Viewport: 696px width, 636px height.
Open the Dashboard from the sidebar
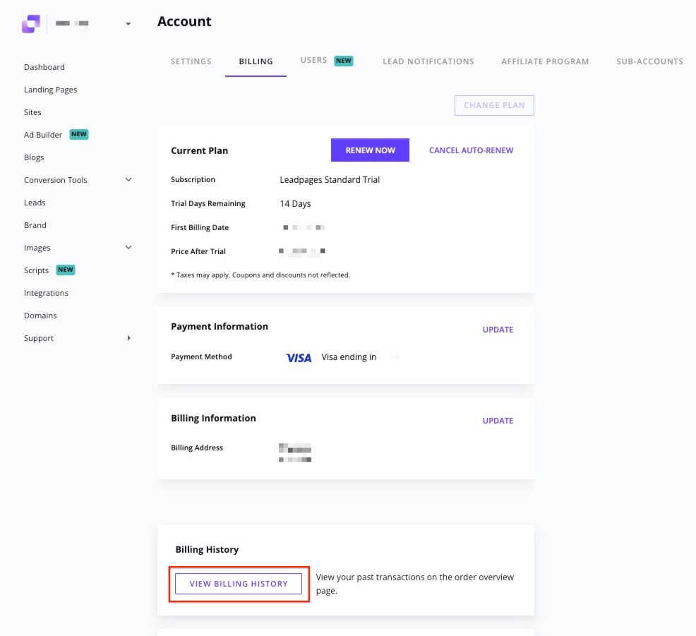(x=44, y=66)
